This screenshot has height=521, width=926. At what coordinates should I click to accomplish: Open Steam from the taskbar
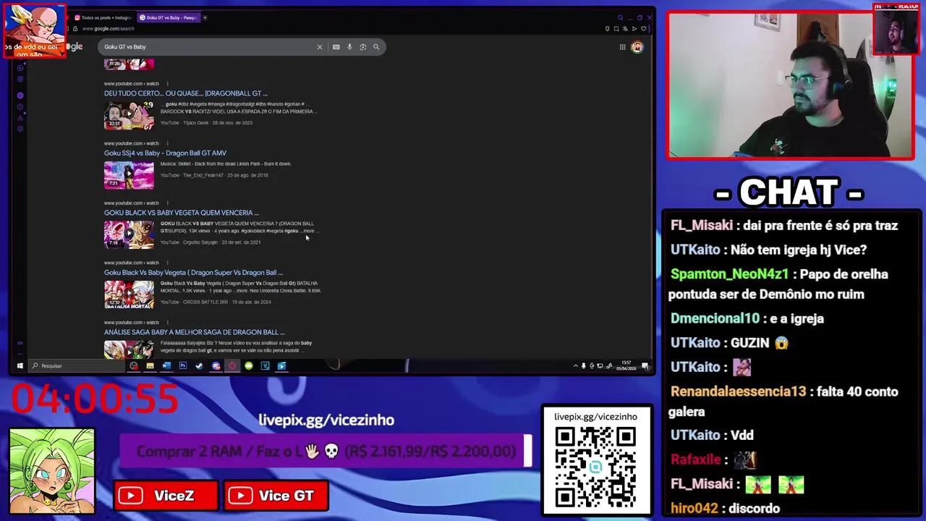(199, 365)
